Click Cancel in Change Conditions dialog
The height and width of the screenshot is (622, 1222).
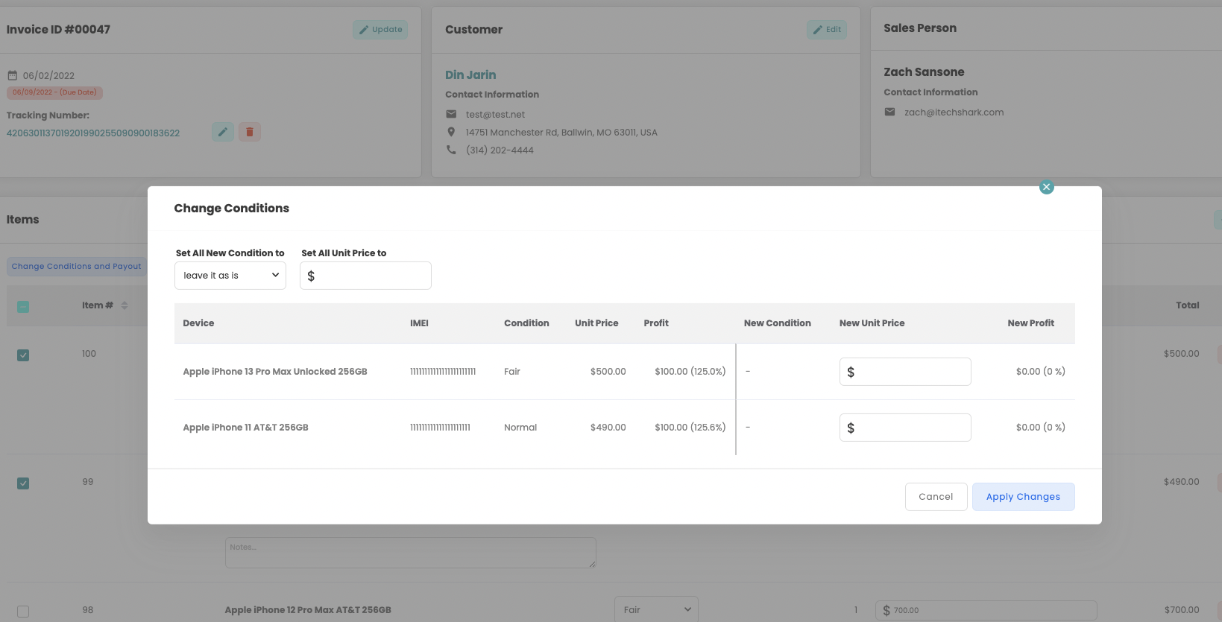click(x=936, y=497)
